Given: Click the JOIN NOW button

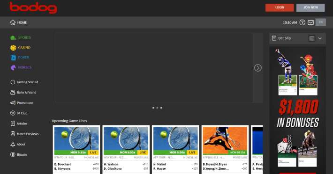Looking at the screenshot, I should coord(310,7).
